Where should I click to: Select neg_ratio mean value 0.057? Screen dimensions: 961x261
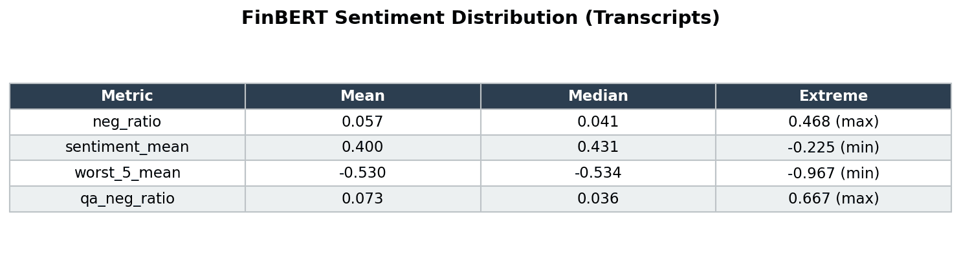(x=362, y=122)
